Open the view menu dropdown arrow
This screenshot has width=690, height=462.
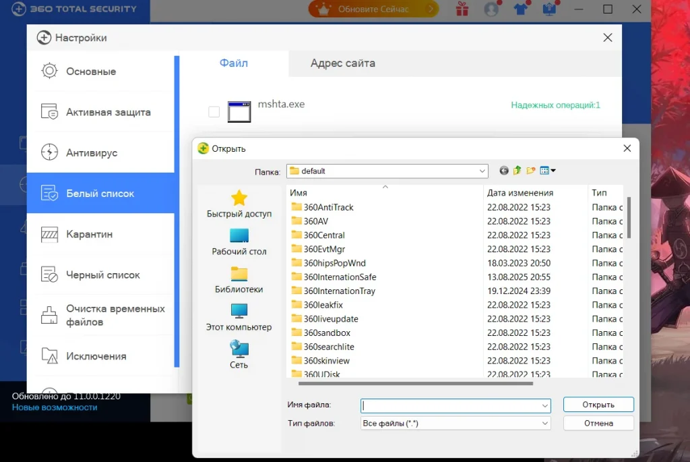click(x=553, y=171)
